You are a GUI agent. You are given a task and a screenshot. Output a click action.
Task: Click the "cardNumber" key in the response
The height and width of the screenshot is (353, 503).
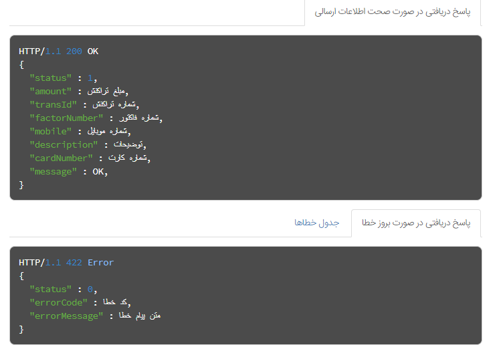(x=61, y=158)
